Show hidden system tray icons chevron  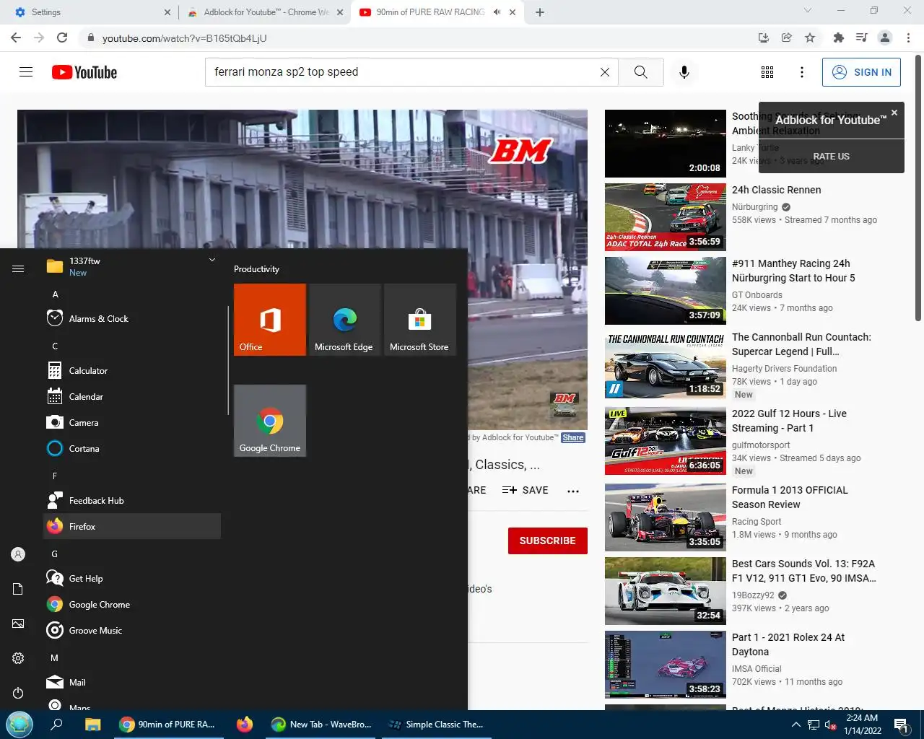click(x=796, y=725)
